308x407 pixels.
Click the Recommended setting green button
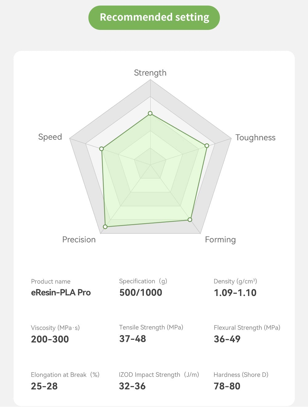click(x=154, y=18)
